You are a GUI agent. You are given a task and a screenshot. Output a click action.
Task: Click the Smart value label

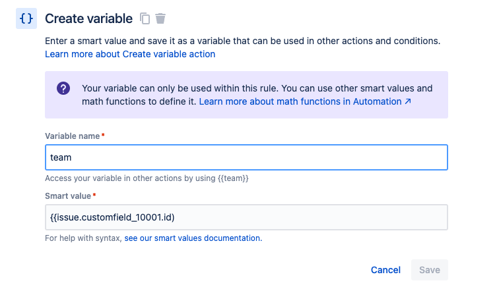coord(68,196)
